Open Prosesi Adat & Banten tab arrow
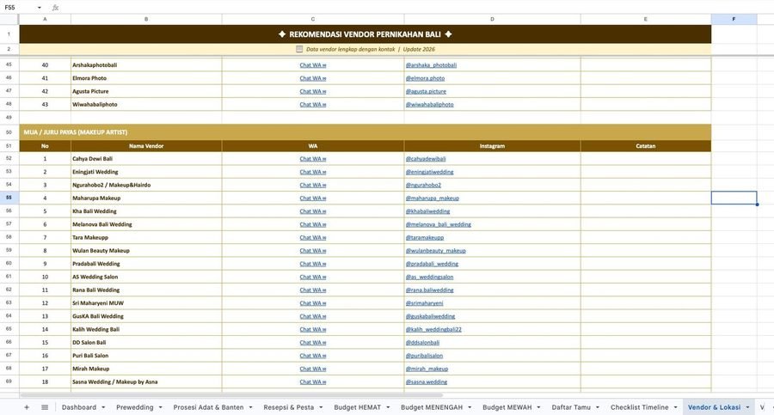This screenshot has width=774, height=415. pos(251,407)
